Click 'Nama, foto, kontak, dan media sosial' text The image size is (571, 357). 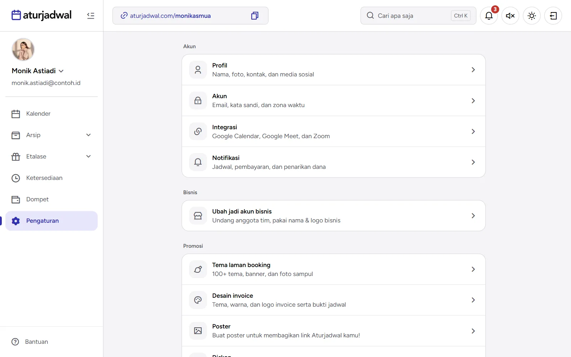pyautogui.click(x=263, y=74)
